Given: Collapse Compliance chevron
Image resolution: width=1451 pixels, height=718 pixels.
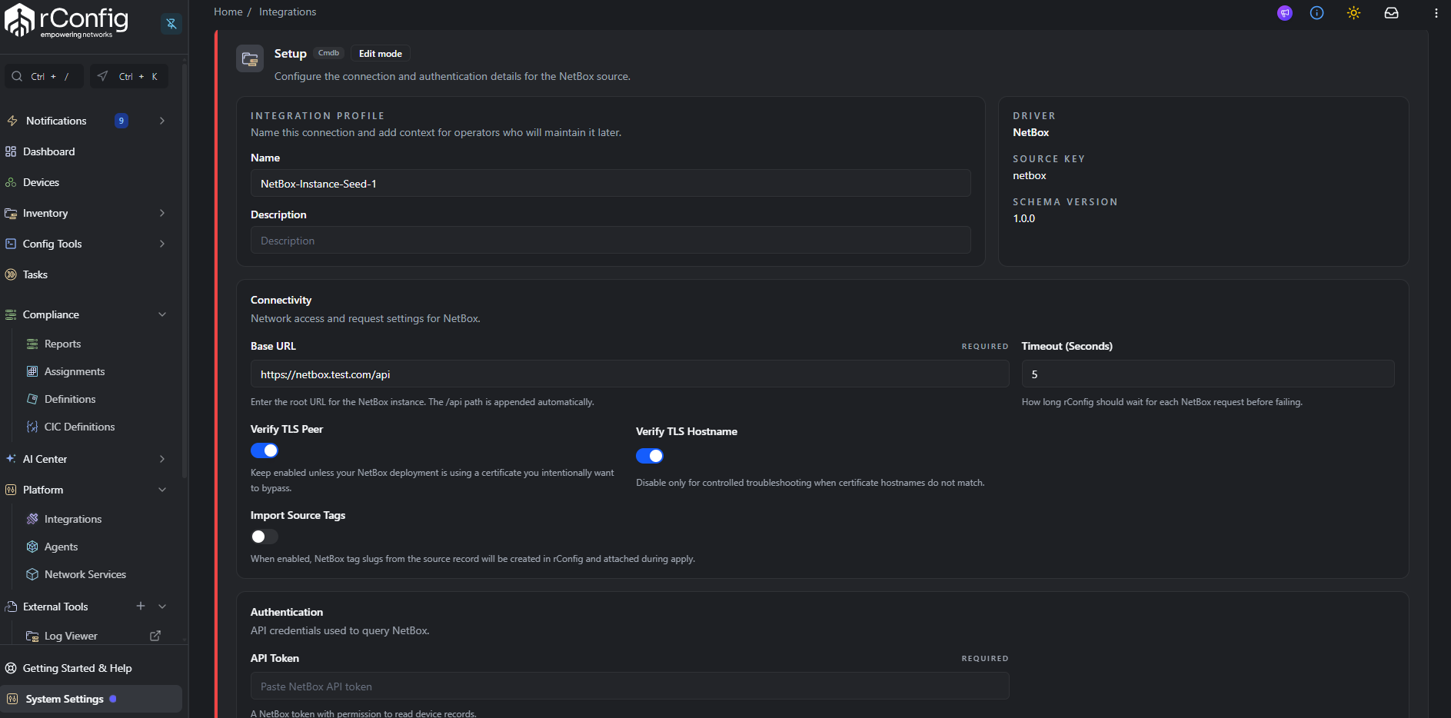Looking at the screenshot, I should tap(162, 314).
